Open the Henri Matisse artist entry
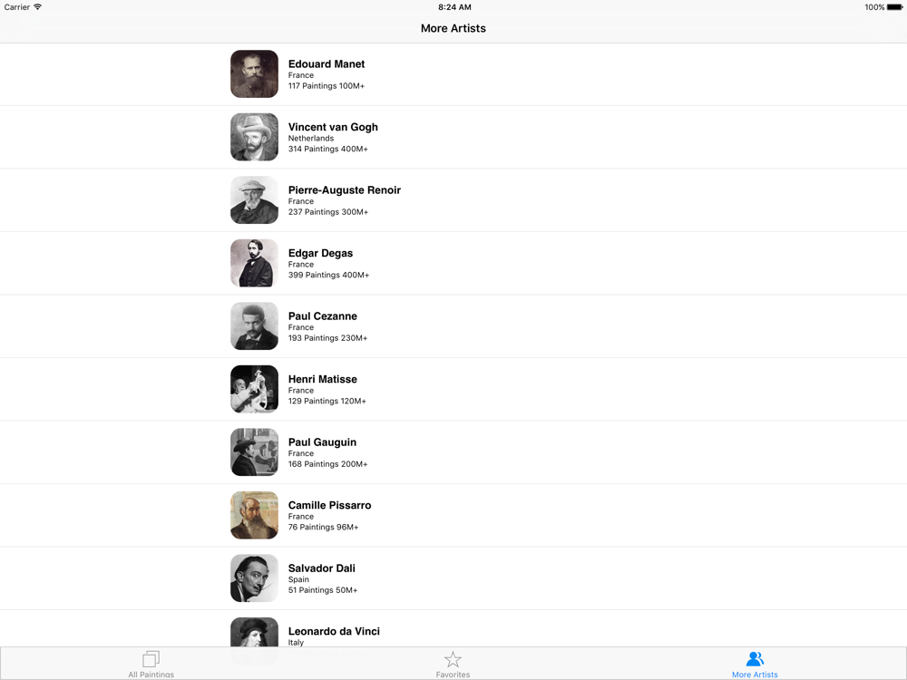The height and width of the screenshot is (680, 907). (453, 389)
